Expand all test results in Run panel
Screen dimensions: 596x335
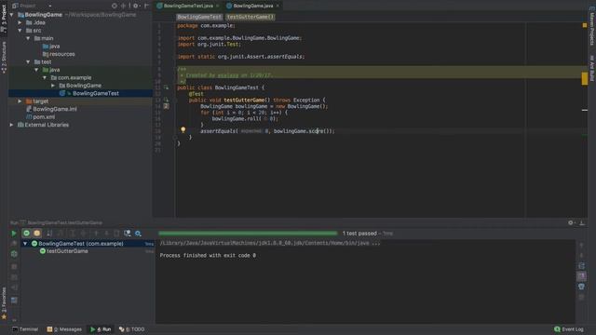pyautogui.click(x=73, y=234)
